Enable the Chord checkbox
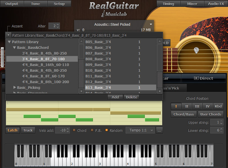Screen dimensions: 228x168 pos(74,130)
